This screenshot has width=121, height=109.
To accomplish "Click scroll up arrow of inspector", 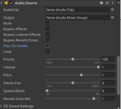I will 118,3.
